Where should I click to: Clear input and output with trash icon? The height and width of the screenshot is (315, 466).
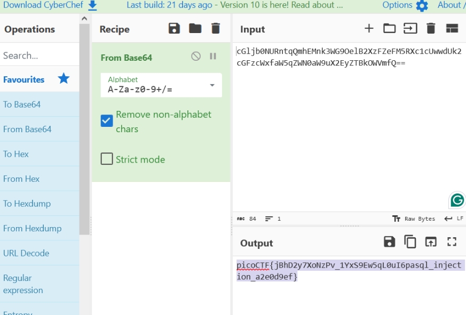point(431,29)
